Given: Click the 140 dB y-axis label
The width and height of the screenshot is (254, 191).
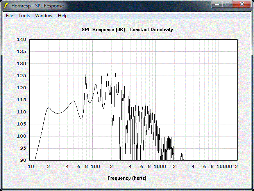Looking at the screenshot, I should pyautogui.click(x=21, y=39).
